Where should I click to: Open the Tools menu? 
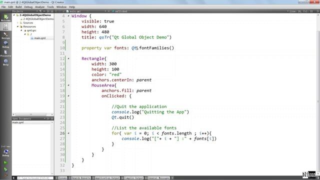pos(50,7)
